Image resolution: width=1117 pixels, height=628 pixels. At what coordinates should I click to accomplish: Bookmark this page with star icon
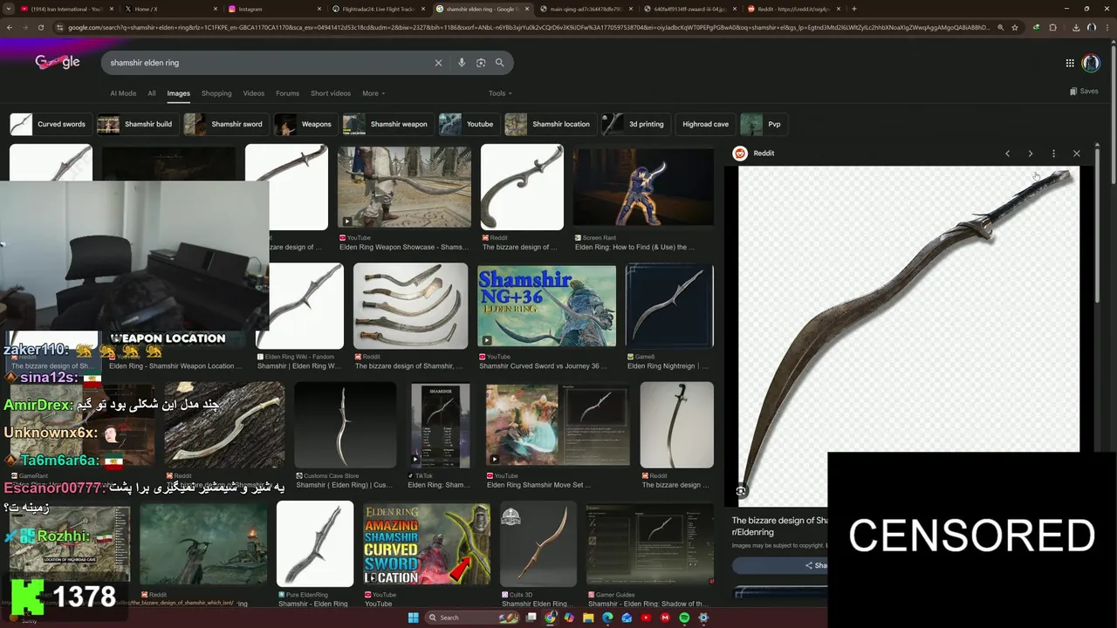(x=1014, y=27)
